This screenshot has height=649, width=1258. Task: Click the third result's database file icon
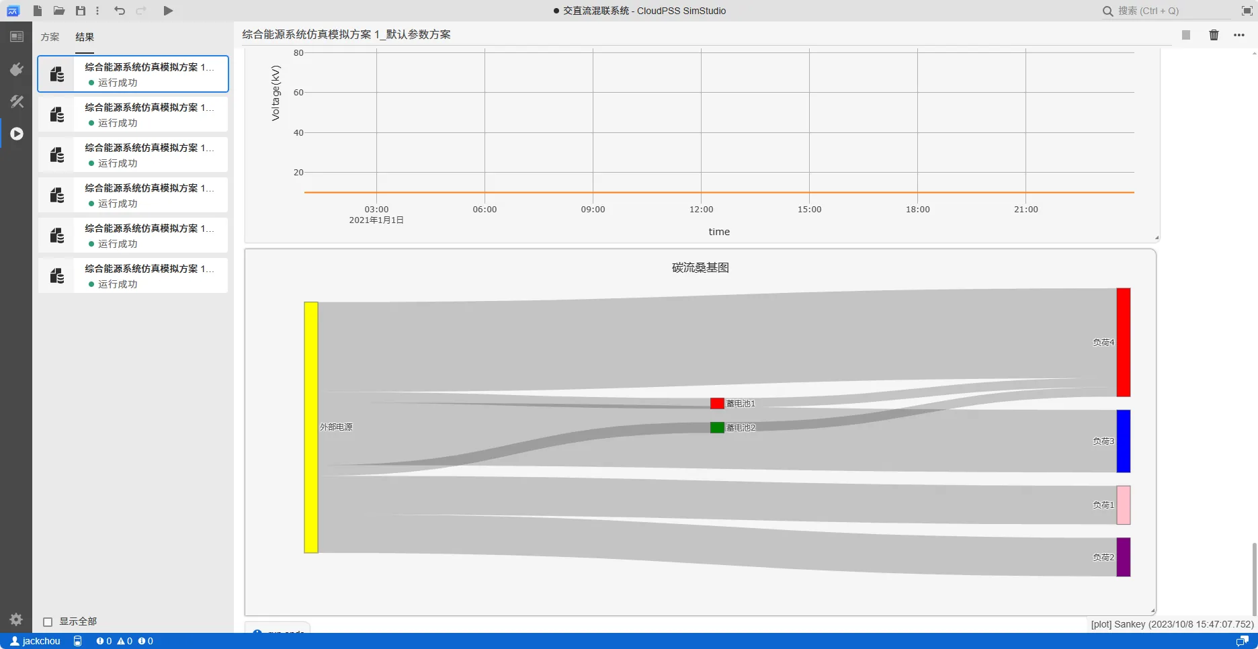click(57, 155)
